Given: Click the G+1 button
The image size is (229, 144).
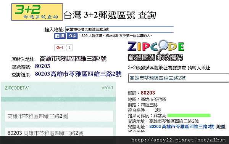Looking at the screenshot, I should [60, 48].
